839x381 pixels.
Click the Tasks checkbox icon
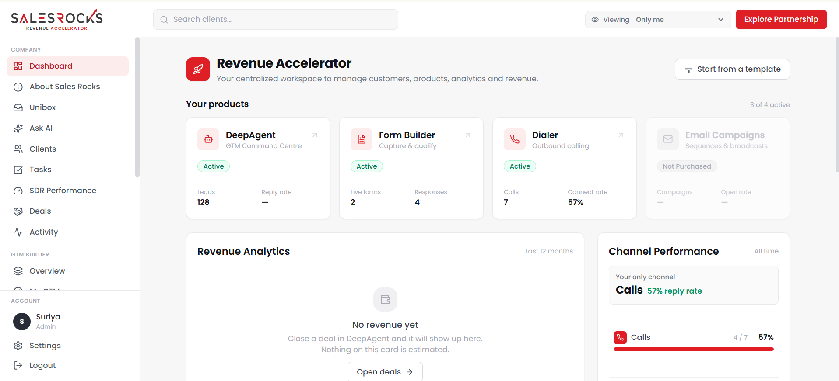(18, 170)
